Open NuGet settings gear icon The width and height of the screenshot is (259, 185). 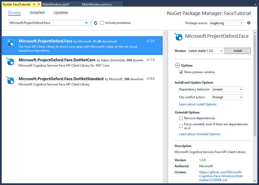[249, 23]
